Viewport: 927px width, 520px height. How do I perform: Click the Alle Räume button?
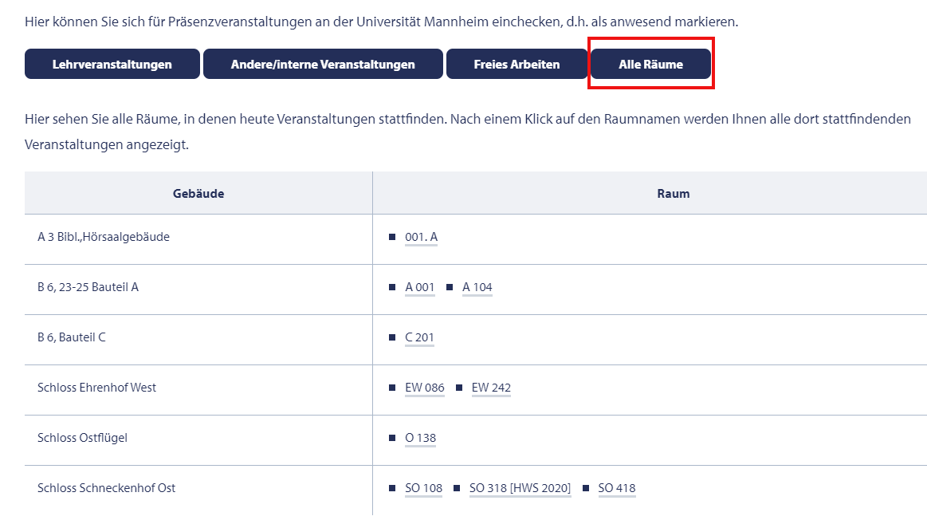point(651,64)
